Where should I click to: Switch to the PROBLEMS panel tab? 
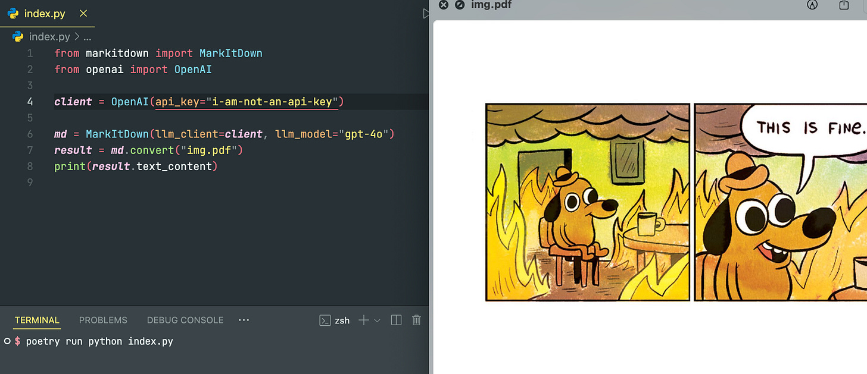coord(103,320)
